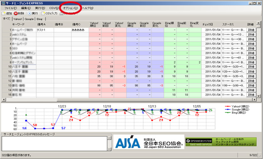Click the Google(順位) legend entry
The width and height of the screenshot is (263, 159).
(237, 110)
